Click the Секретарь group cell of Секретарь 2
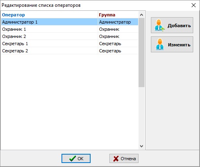This screenshot has height=167, width=200. (118, 51)
